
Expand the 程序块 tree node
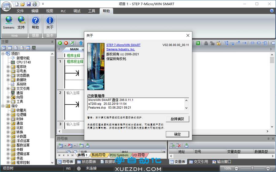click(8, 67)
